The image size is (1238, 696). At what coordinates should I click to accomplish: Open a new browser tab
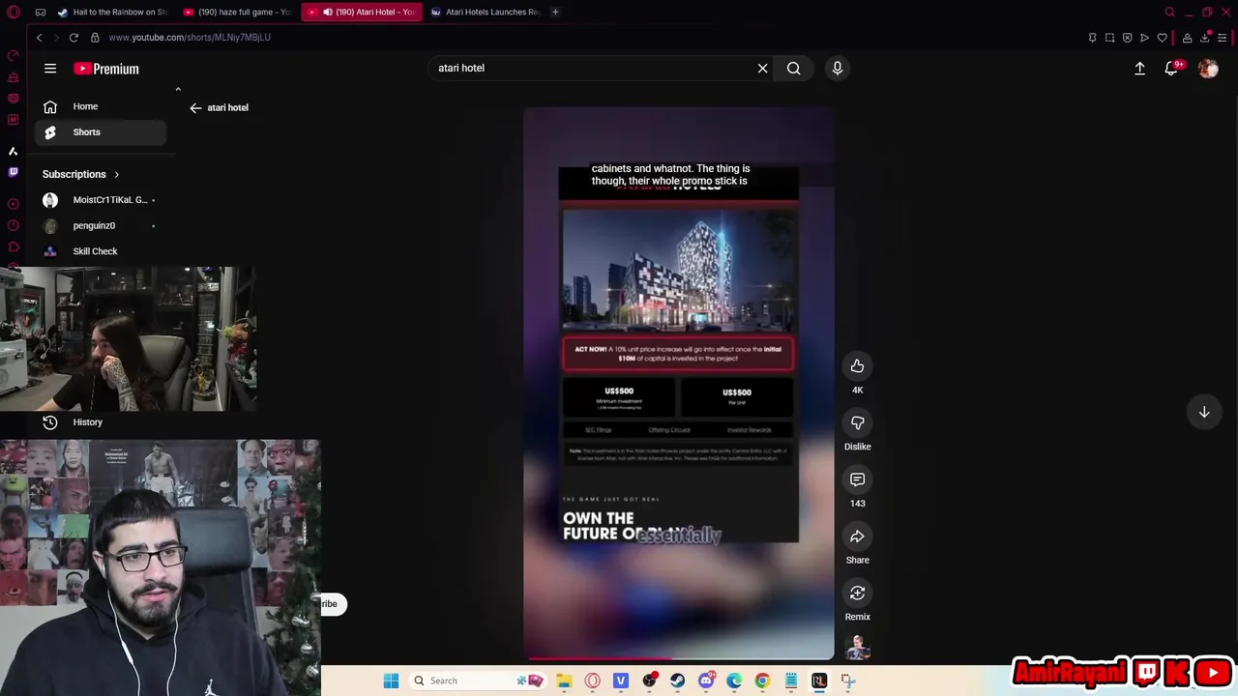point(555,12)
